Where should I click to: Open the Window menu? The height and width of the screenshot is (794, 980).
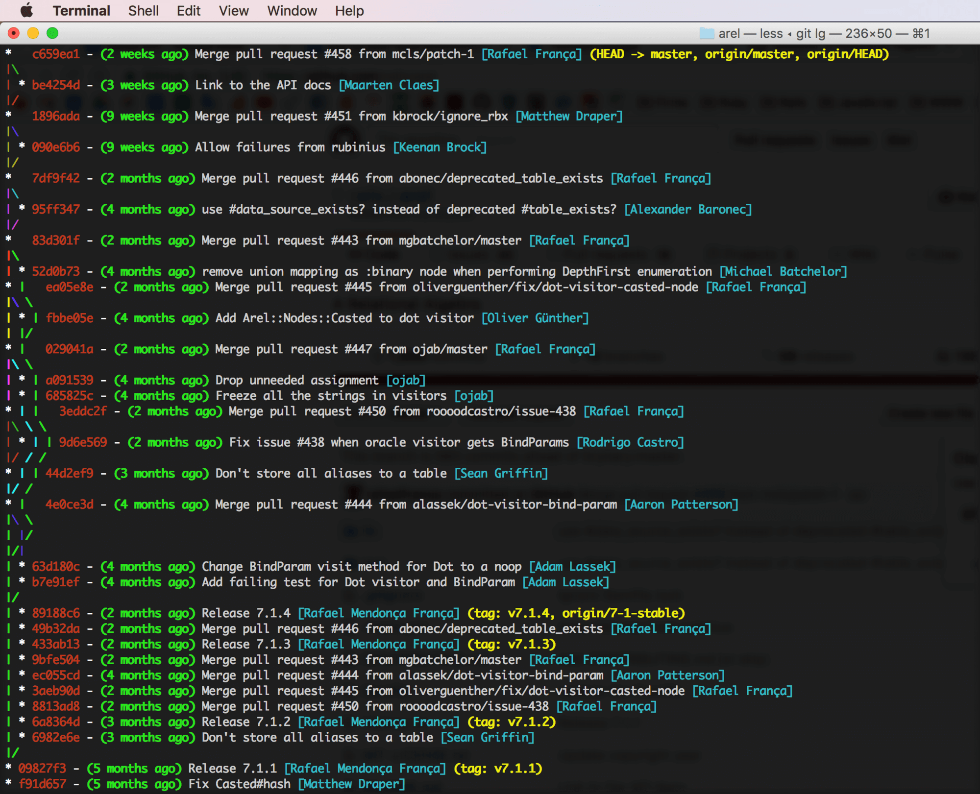click(292, 10)
